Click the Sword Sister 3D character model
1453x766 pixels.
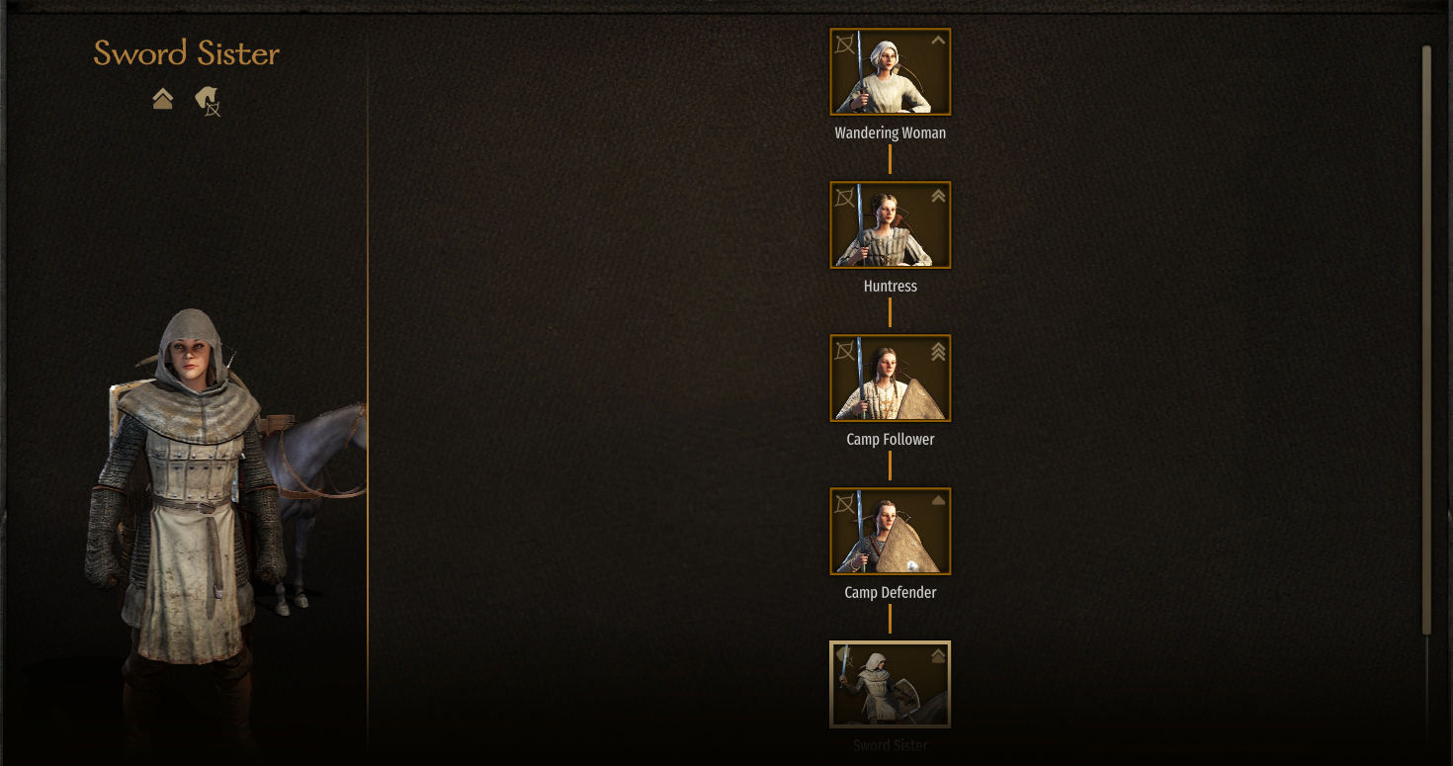tap(183, 514)
